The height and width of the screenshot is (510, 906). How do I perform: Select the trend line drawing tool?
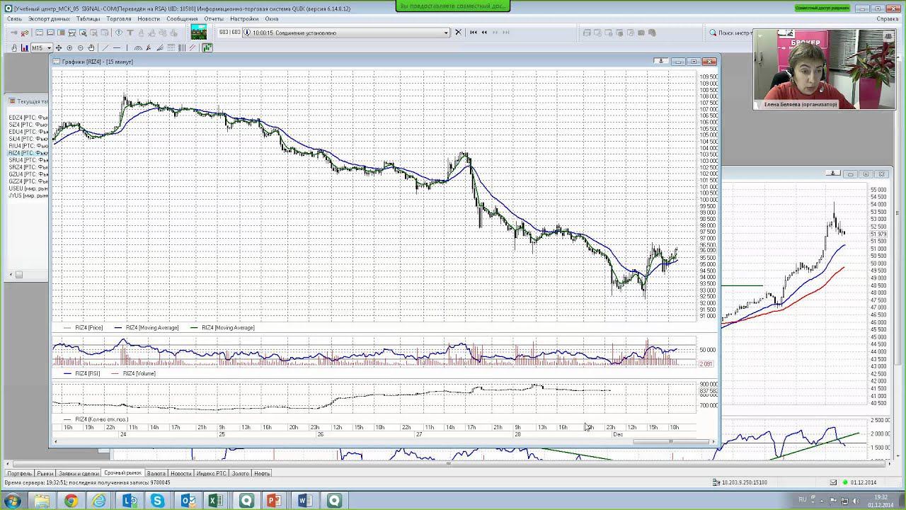coord(105,47)
